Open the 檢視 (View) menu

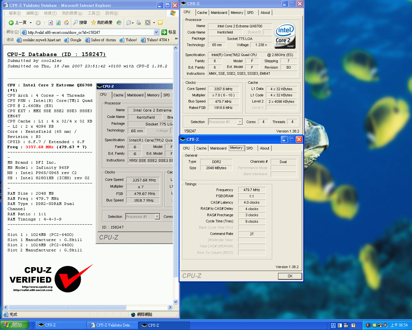pos(50,13)
